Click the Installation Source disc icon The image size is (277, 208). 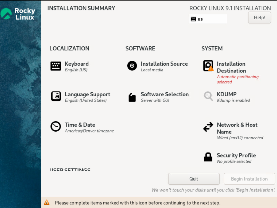[132, 66]
